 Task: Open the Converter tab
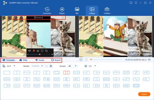pos(47,11)
